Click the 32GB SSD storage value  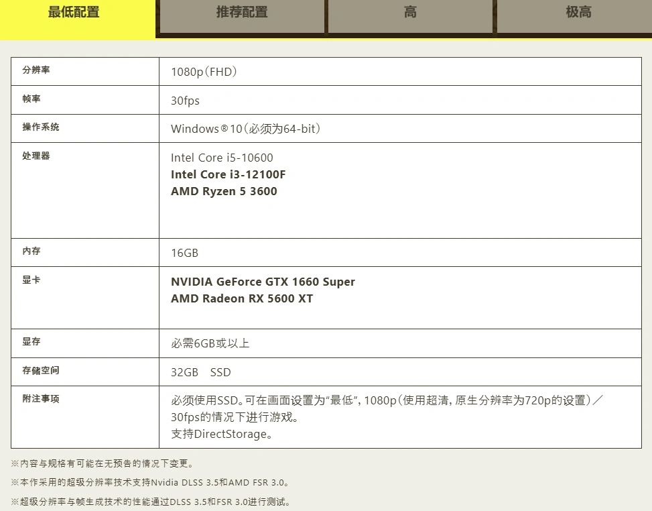pos(201,372)
